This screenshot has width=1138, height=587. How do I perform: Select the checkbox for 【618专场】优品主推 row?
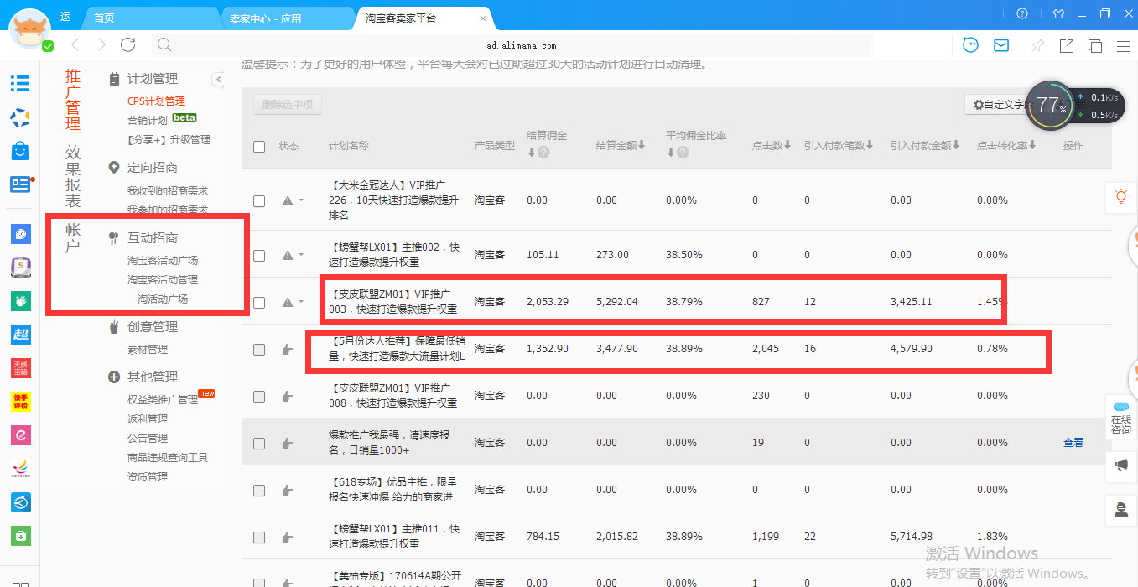point(259,490)
